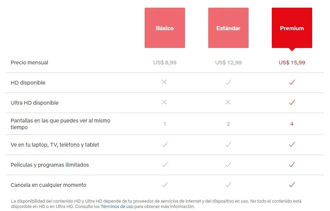Click the Estándar screens count 2
This screenshot has width=330, height=211.
[228, 124]
